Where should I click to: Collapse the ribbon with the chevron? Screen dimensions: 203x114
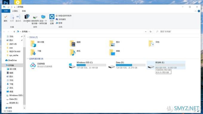195,11
